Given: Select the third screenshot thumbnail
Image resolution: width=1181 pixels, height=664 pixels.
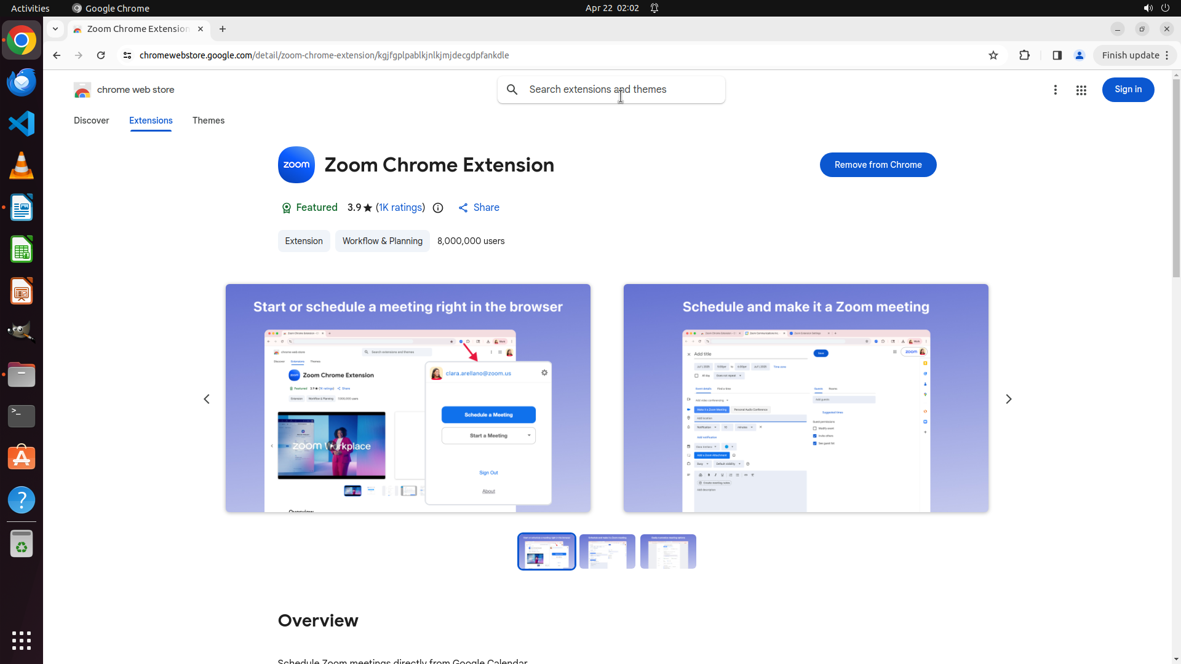Looking at the screenshot, I should [x=667, y=551].
